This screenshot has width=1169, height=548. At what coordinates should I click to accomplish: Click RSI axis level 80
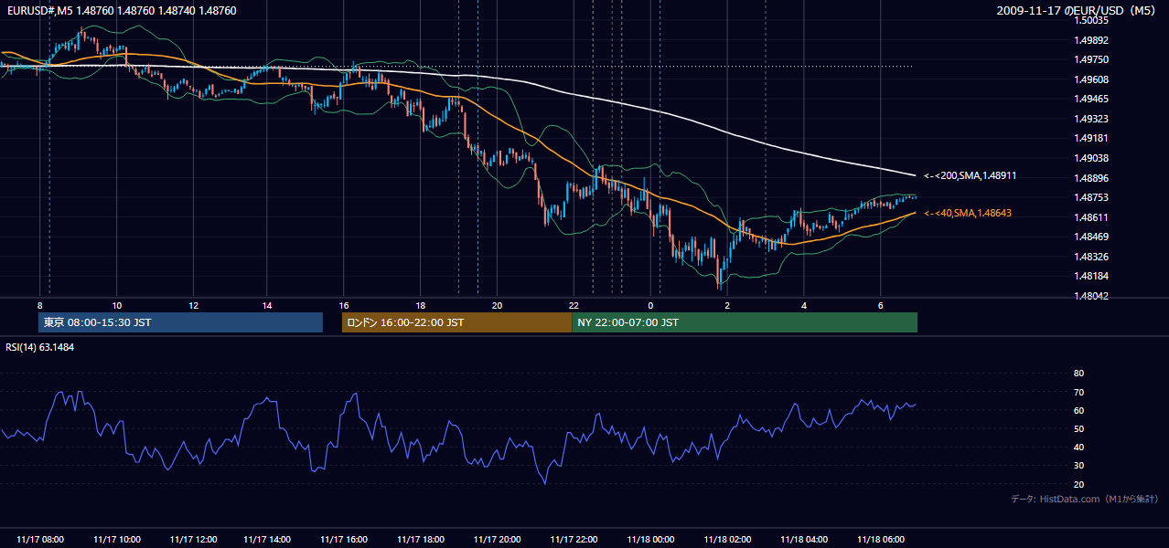tap(1079, 374)
